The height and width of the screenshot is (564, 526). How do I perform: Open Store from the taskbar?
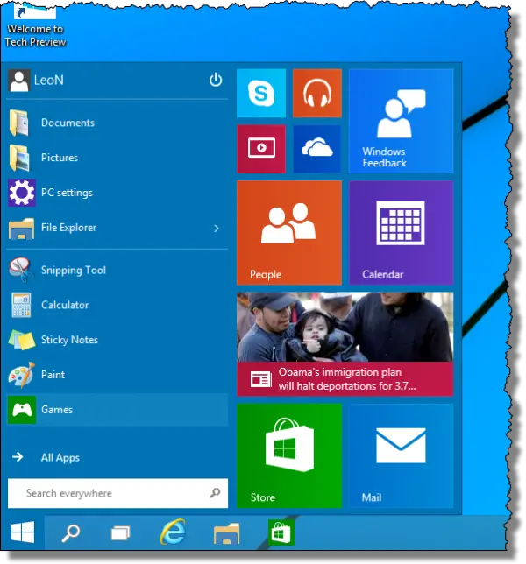[x=281, y=532]
